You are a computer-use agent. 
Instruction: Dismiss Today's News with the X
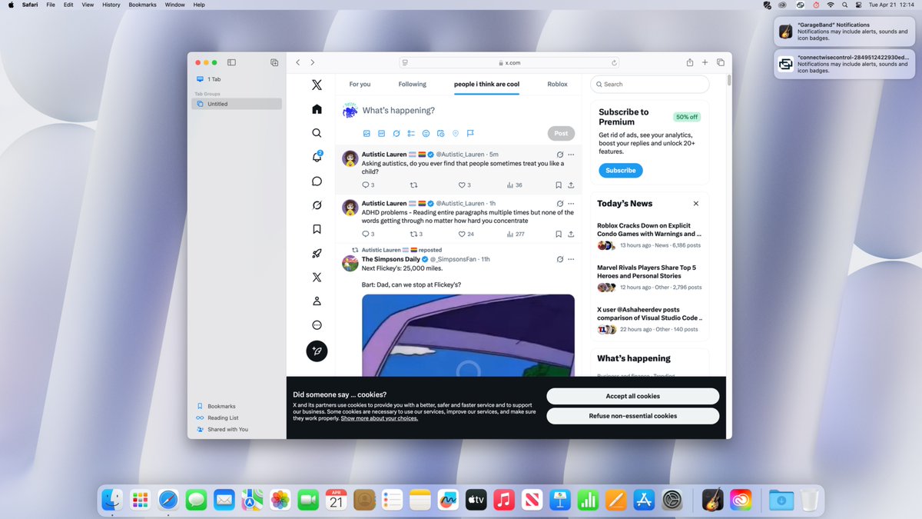696,204
